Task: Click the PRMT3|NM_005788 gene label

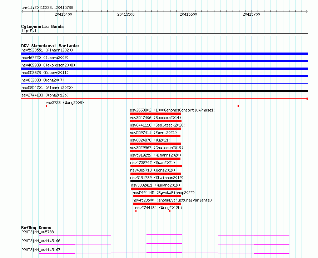Action: (38, 232)
